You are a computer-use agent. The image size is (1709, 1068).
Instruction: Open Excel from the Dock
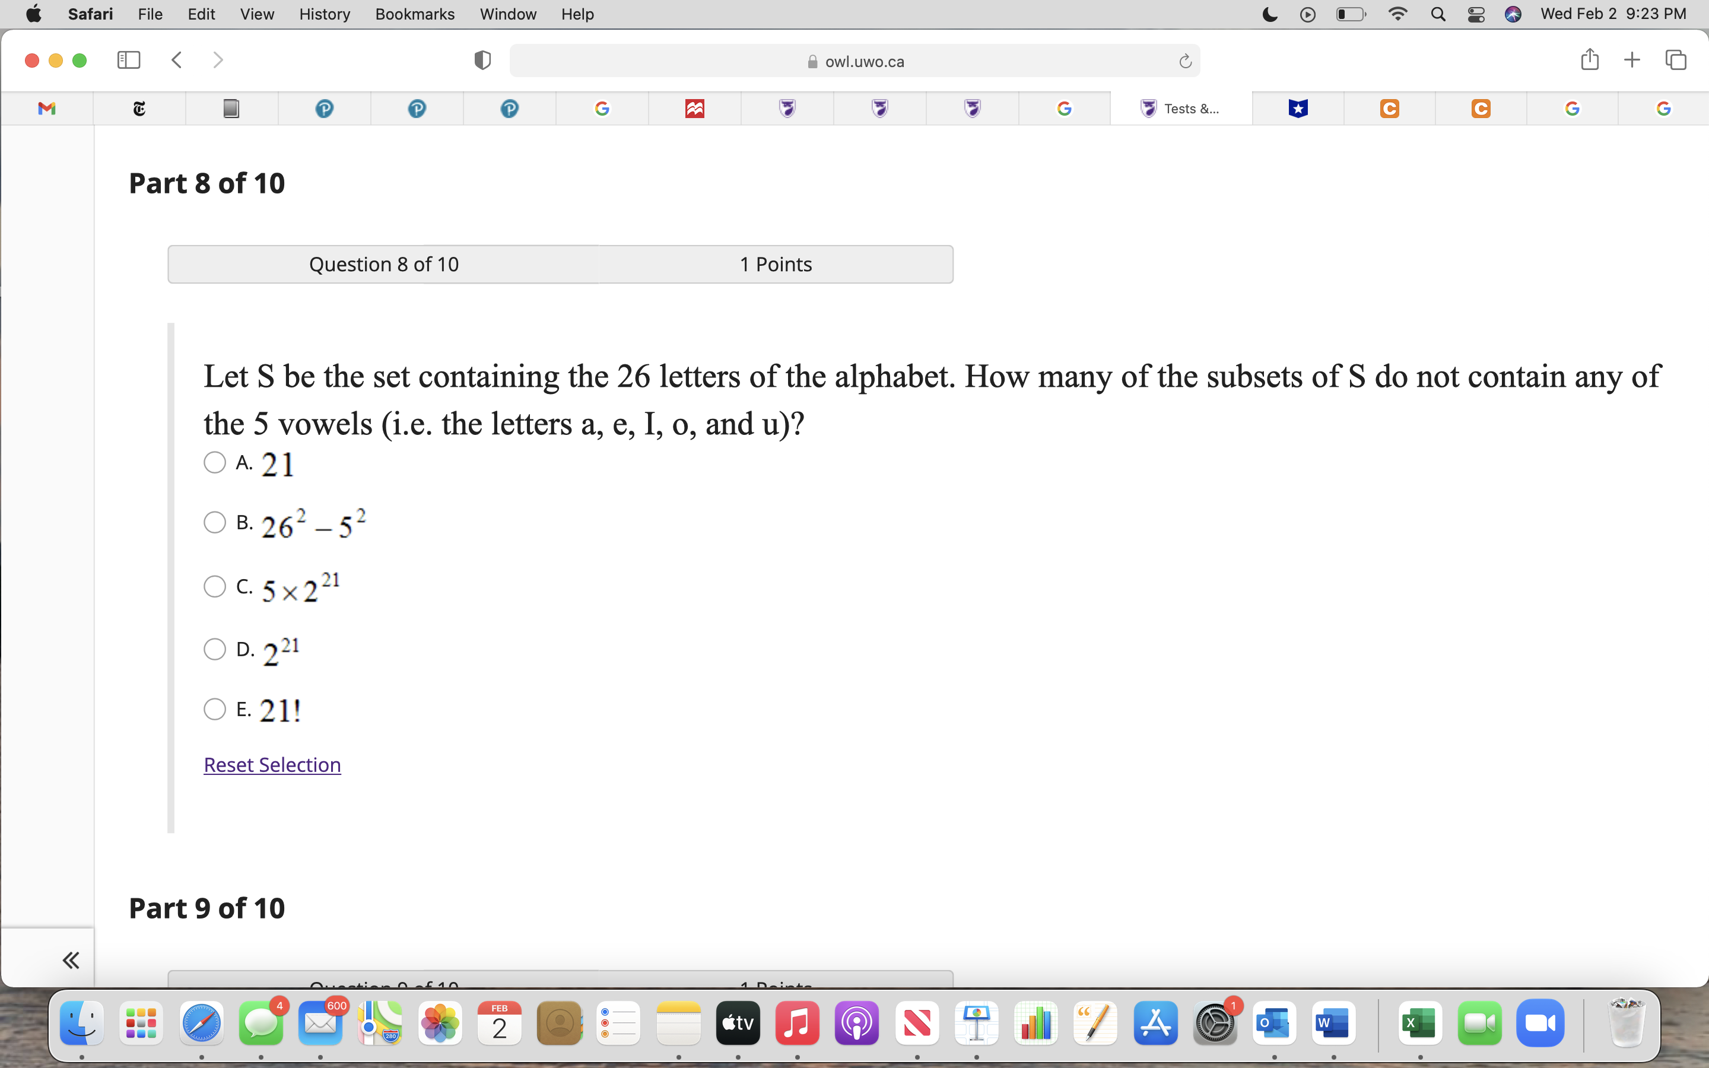coord(1421,1023)
